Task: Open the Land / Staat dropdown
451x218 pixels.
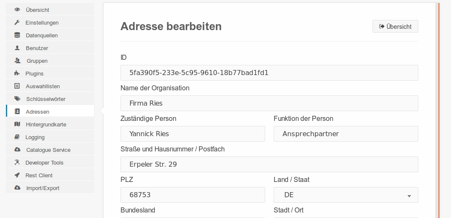Action: point(346,195)
